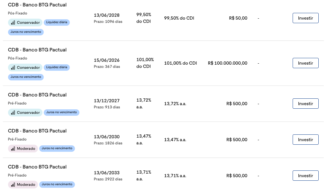
Task: Click risk bars icon in 13/12/2027 row
Action: coord(13,113)
